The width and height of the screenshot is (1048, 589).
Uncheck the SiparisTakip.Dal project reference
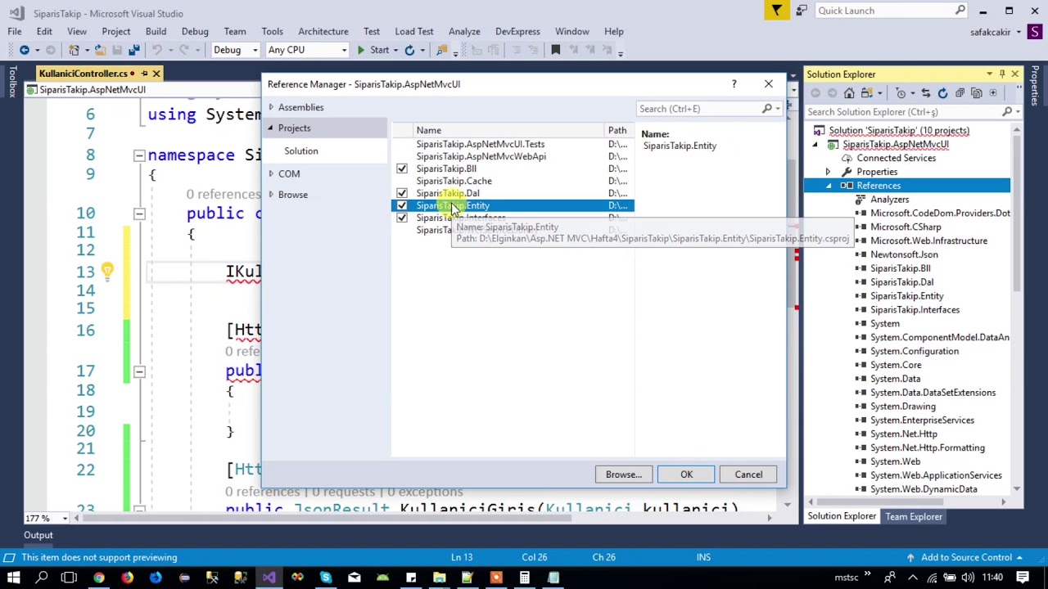(401, 193)
